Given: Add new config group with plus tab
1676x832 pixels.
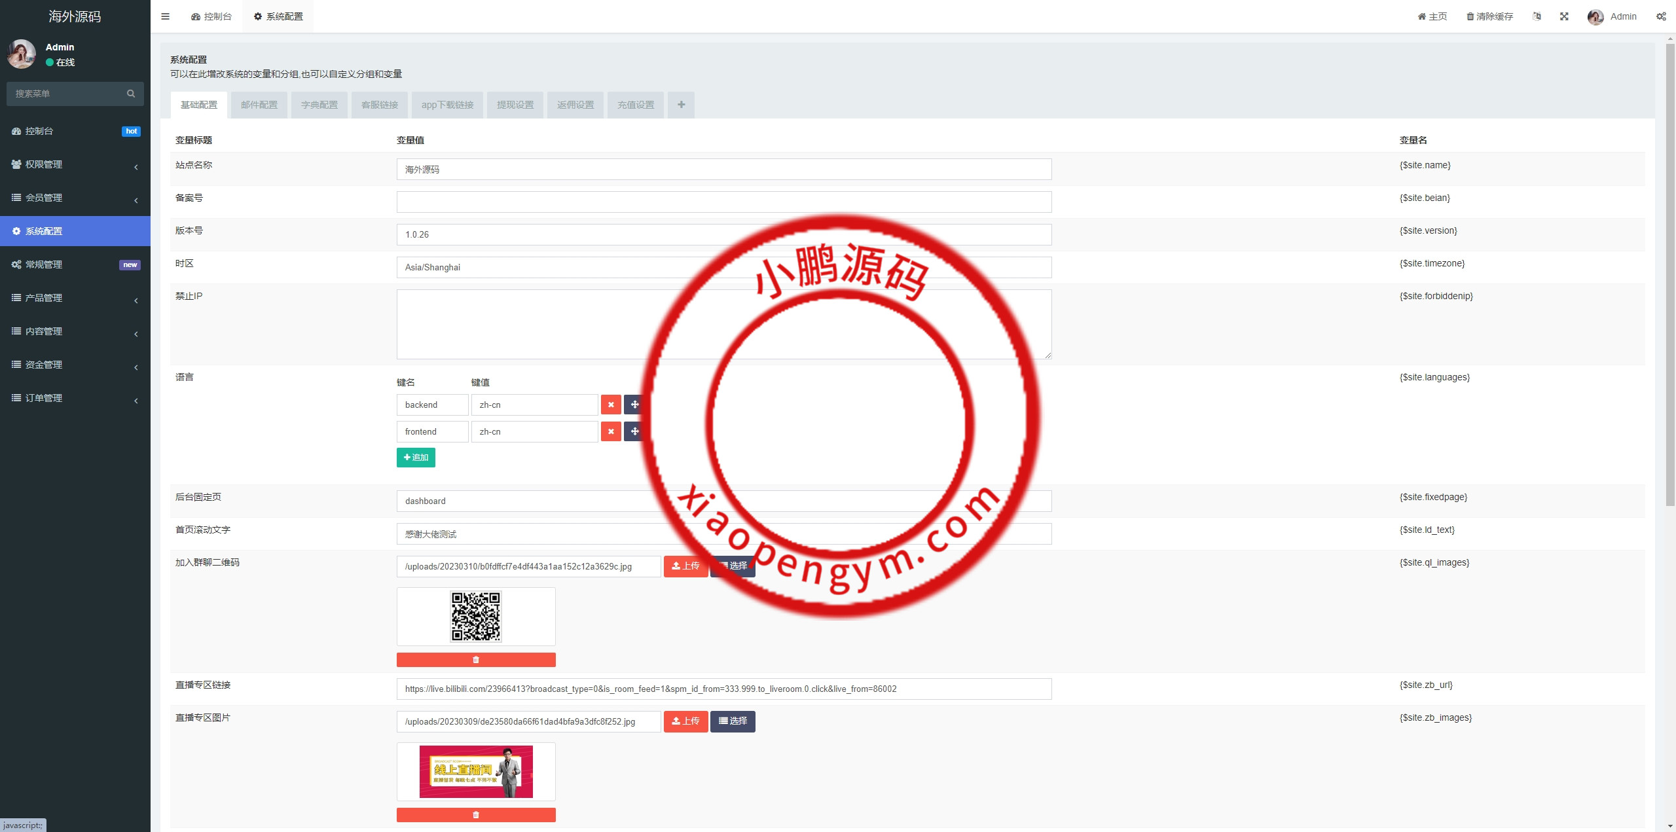Looking at the screenshot, I should pyautogui.click(x=681, y=105).
